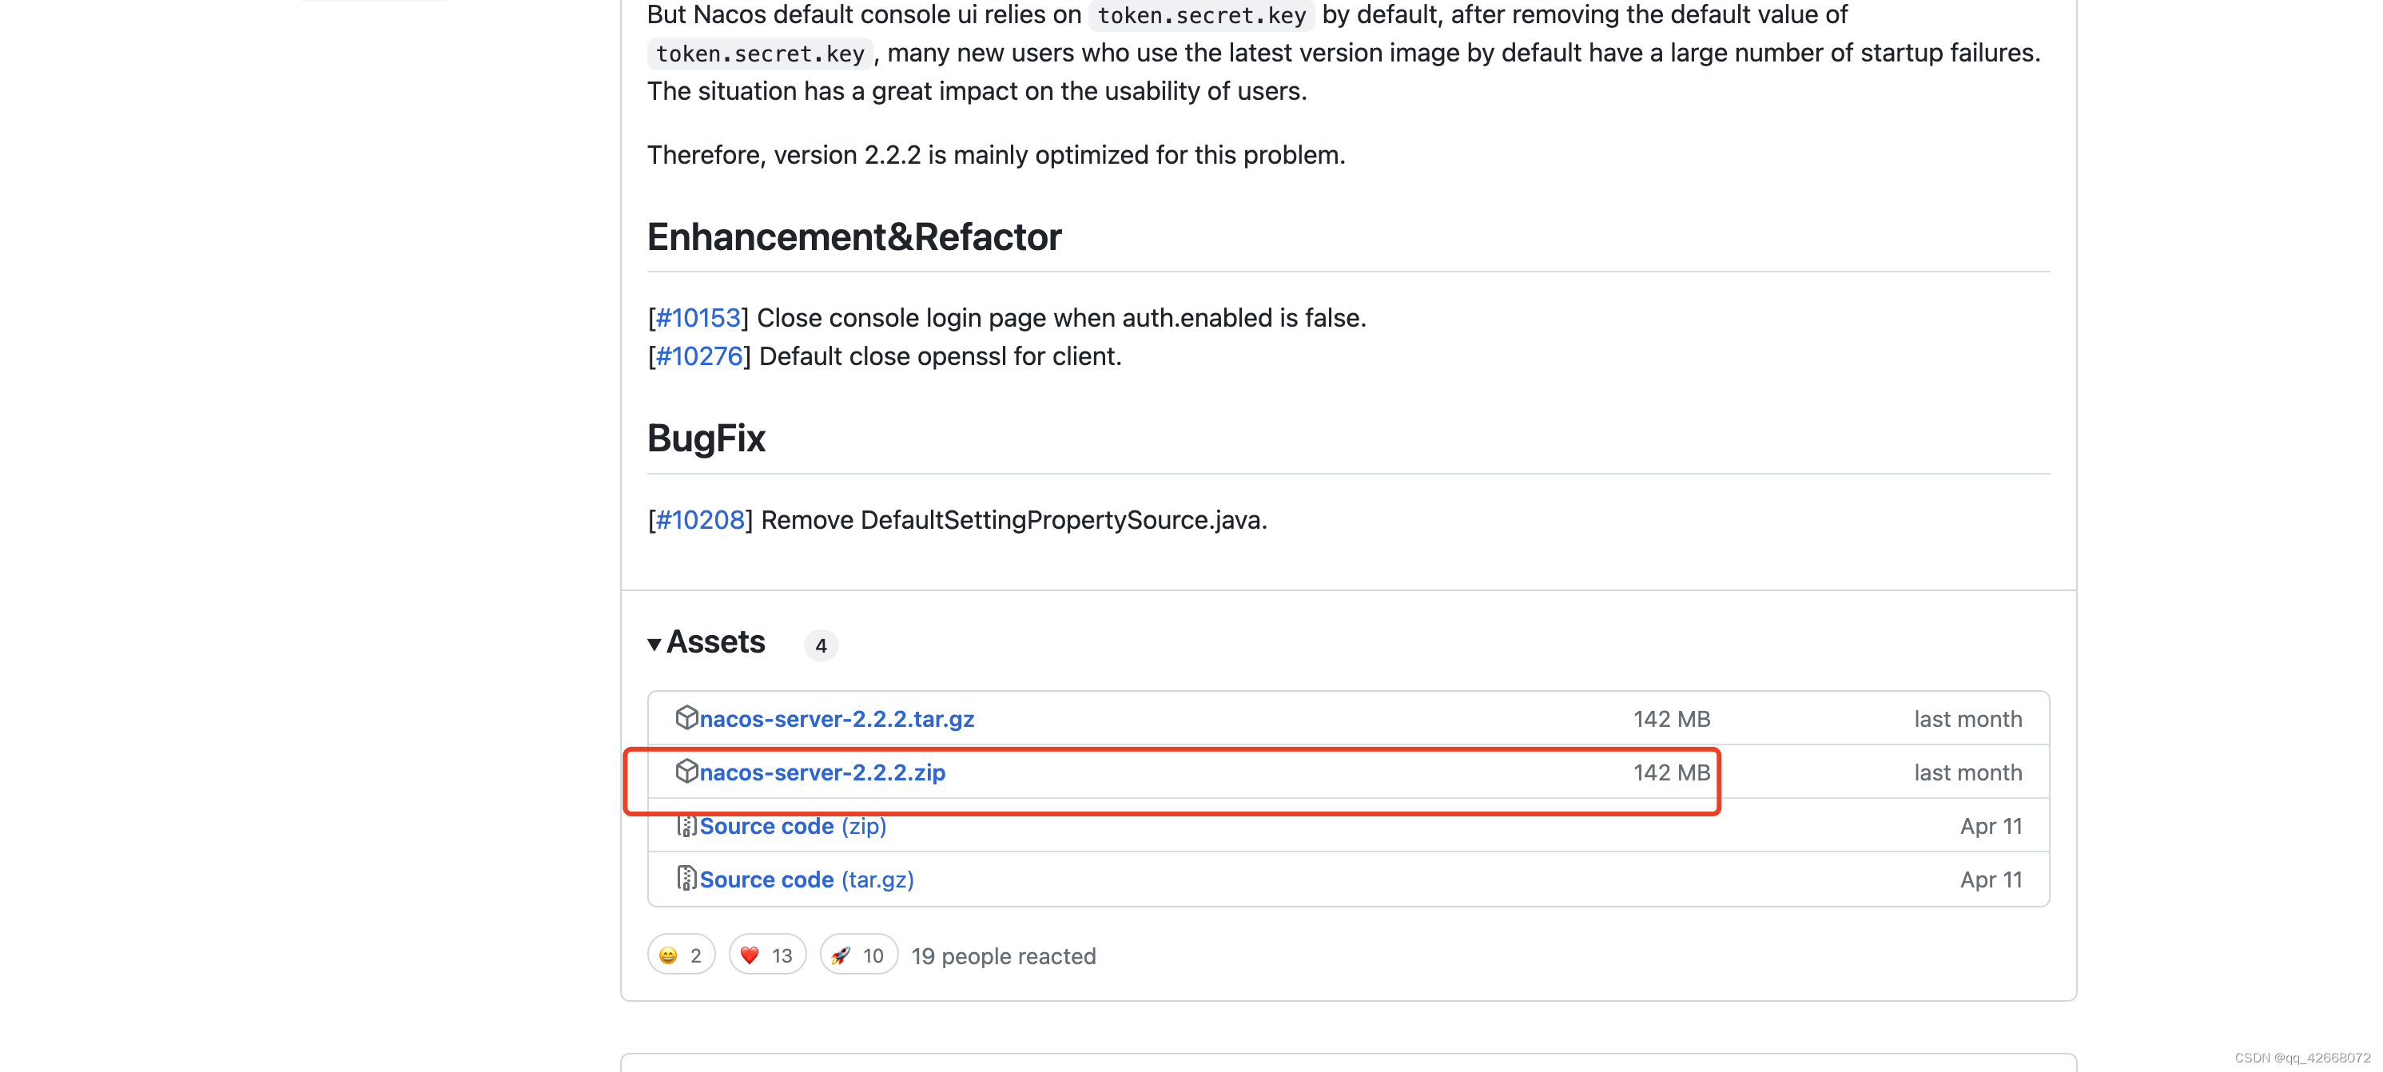Click 'last month' date of zip asset
The image size is (2383, 1072).
click(x=1967, y=773)
